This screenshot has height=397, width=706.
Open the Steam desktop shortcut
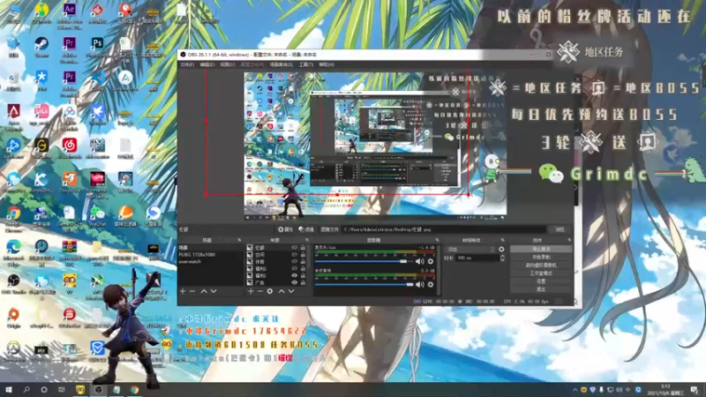click(x=41, y=48)
